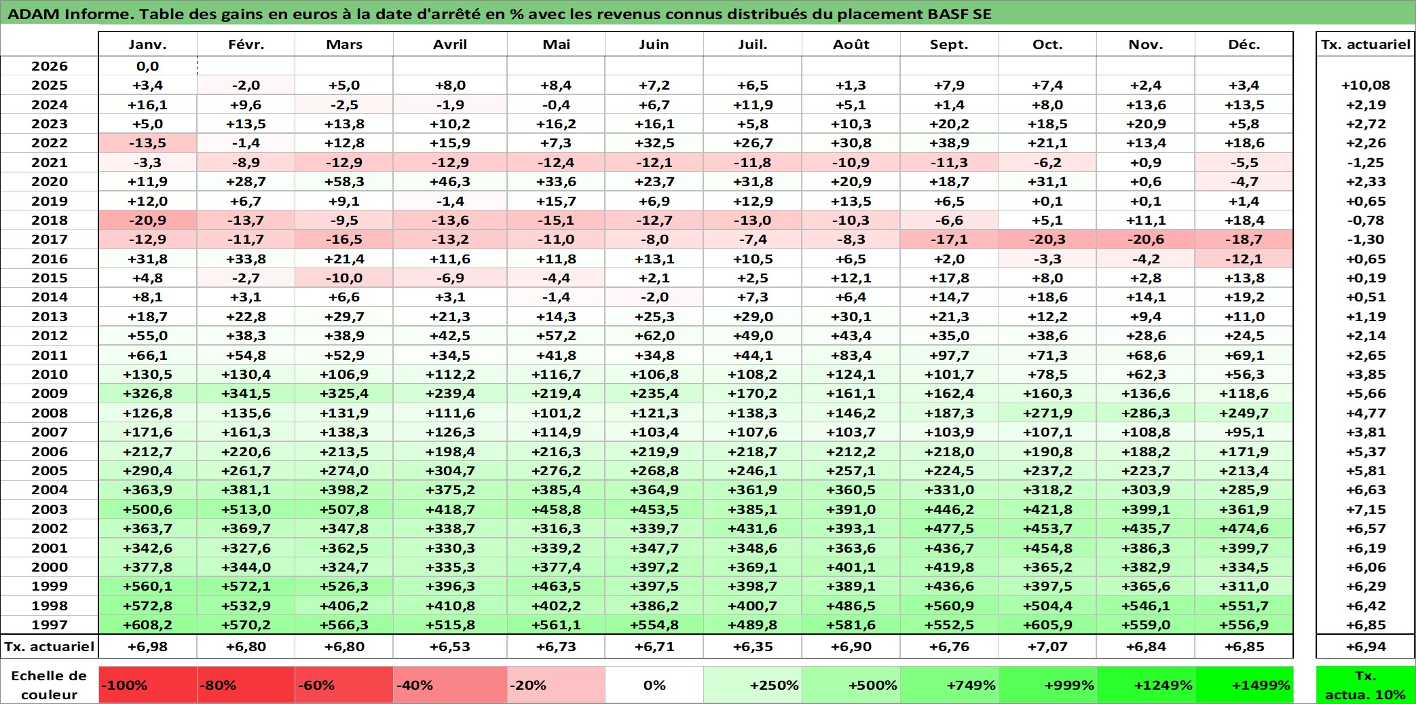Viewport: 1416px width, 704px height.
Task: Click the 2009 row label
Action: [49, 393]
